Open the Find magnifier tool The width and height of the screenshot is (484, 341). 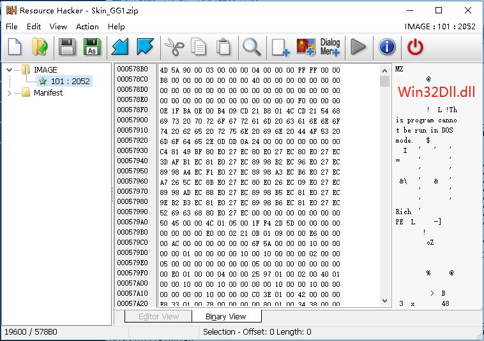(251, 47)
